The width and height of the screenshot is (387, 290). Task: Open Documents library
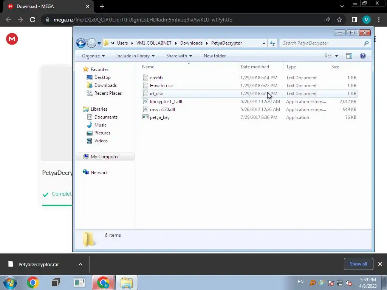pyautogui.click(x=102, y=117)
